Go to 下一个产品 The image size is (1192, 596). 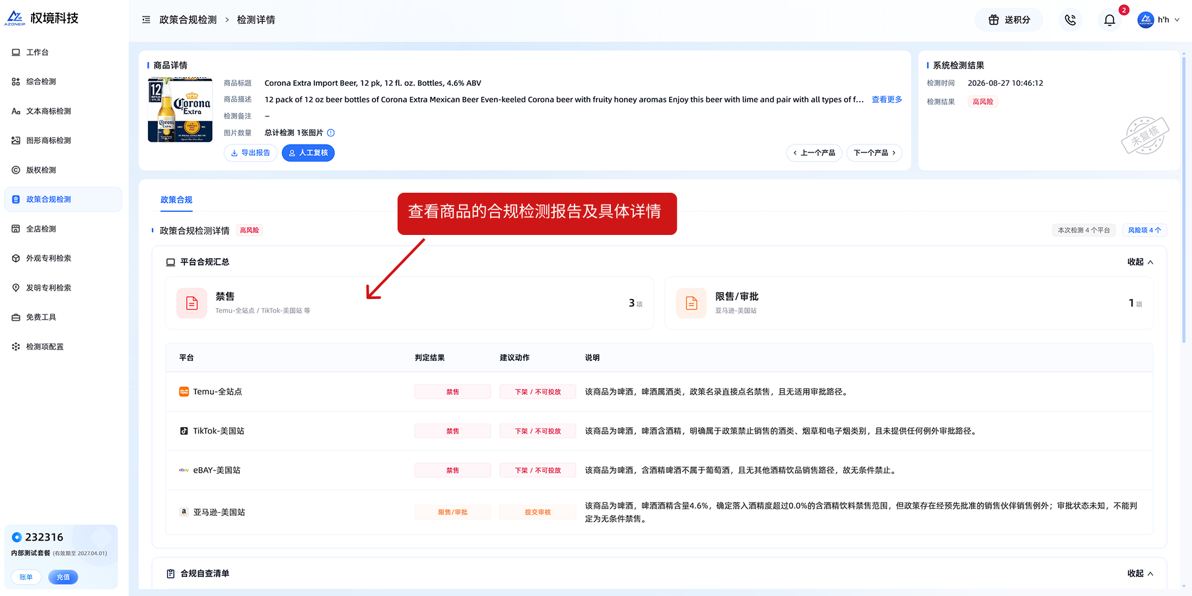coord(874,153)
